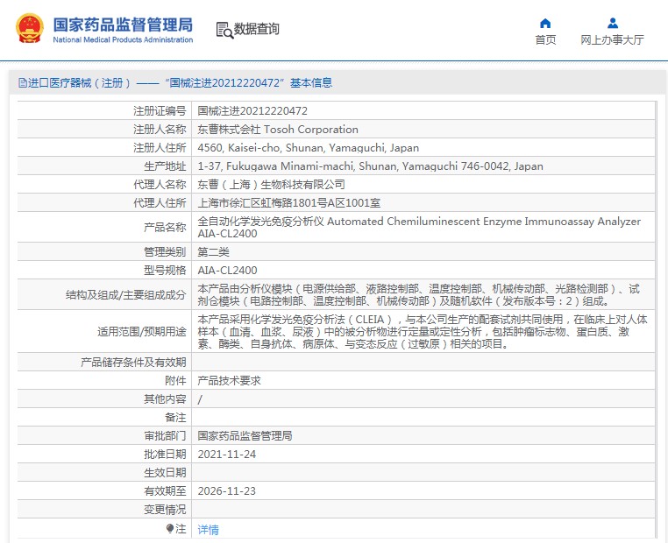Click the lightbulb icon next to 注
The height and width of the screenshot is (543, 668).
[x=170, y=528]
